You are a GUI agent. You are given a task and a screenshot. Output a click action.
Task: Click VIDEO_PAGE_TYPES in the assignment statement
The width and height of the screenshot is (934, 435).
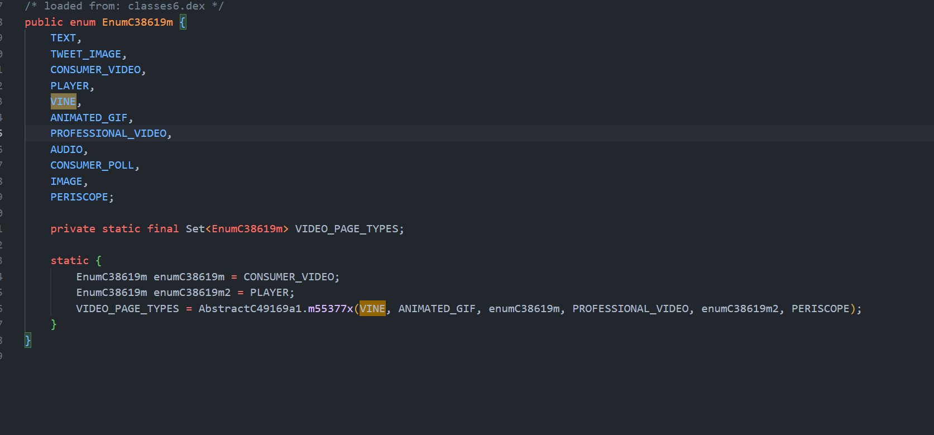pos(127,309)
